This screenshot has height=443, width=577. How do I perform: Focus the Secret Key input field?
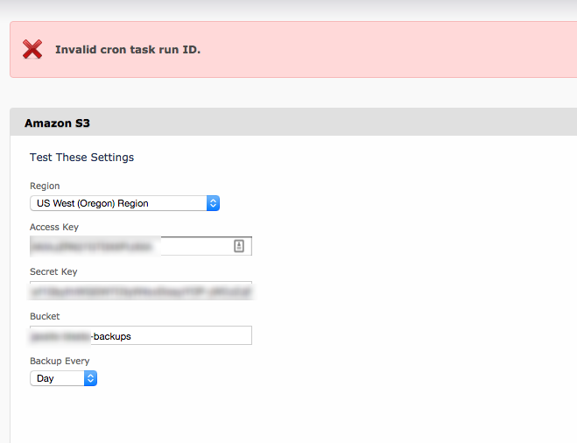tap(141, 291)
